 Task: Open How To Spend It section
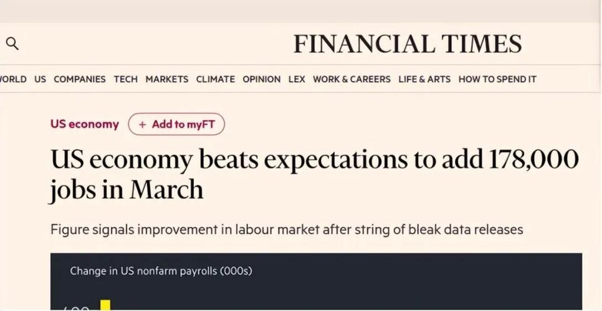point(497,79)
